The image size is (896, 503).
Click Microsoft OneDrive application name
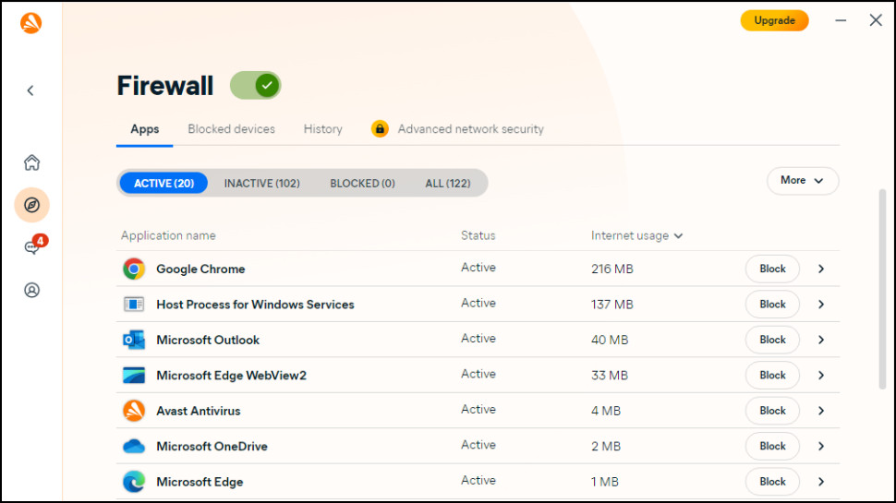[x=212, y=446]
